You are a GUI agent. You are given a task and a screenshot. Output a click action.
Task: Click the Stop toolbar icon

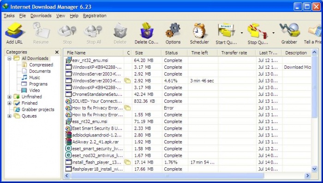coord(67,31)
